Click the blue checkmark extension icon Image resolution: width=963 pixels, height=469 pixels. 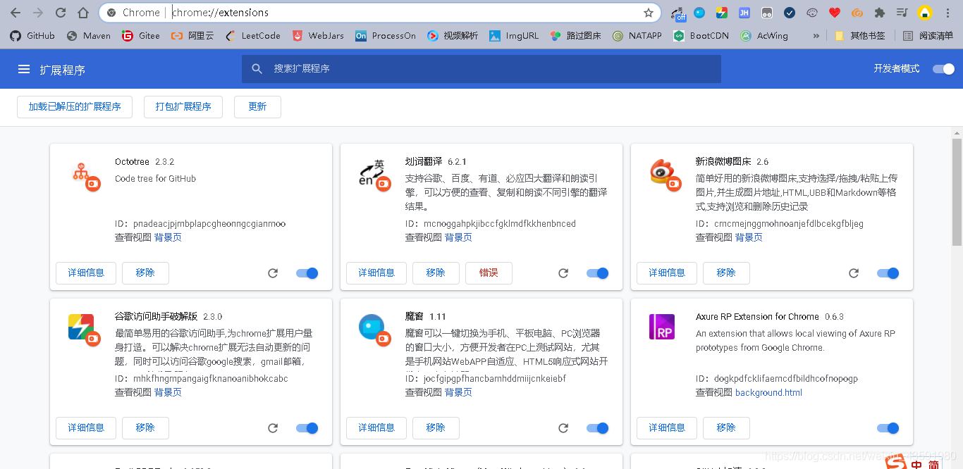coord(789,13)
